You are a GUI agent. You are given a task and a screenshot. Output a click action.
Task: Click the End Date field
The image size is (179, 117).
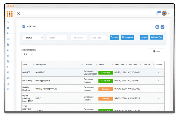[98, 38]
